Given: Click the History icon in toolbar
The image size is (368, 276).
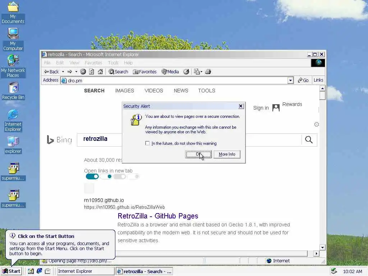Looking at the screenshot, I should pos(186,72).
